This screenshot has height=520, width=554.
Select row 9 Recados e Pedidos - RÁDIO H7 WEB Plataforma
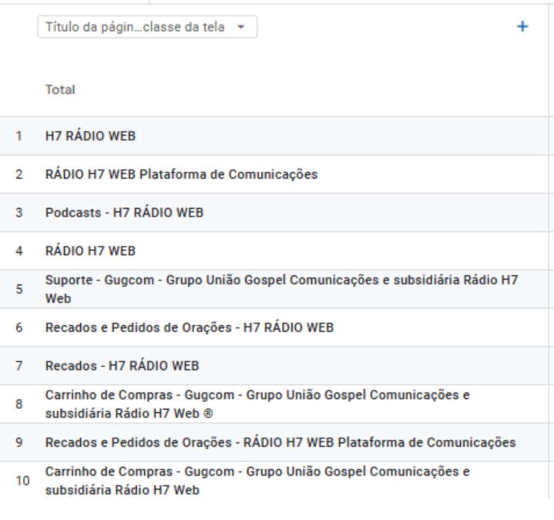coord(274,442)
